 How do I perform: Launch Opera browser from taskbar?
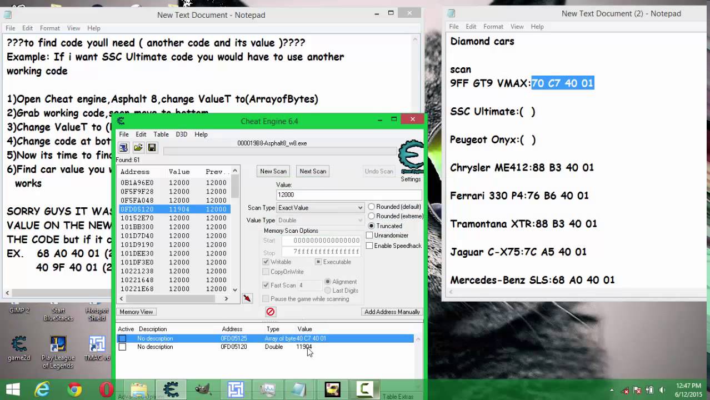pyautogui.click(x=107, y=389)
